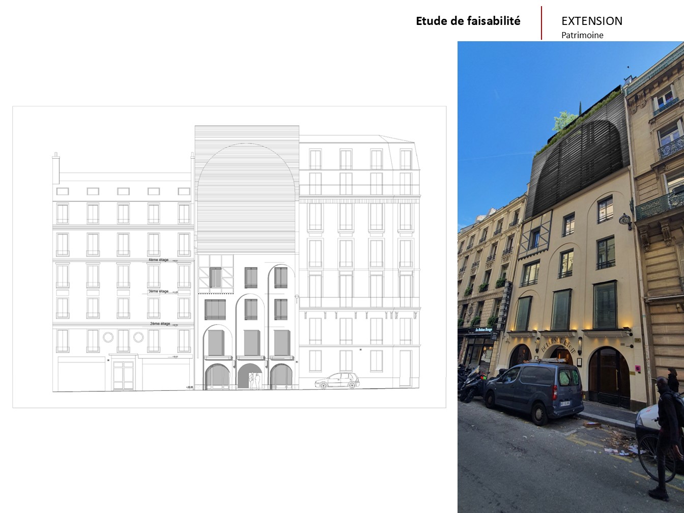Select the red vertical divider line

[x=541, y=23]
